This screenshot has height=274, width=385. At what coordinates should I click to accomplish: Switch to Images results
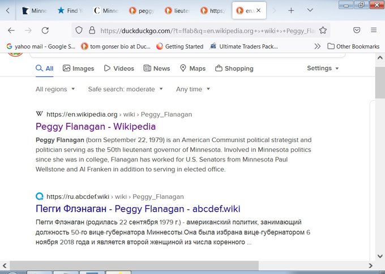pos(78,68)
